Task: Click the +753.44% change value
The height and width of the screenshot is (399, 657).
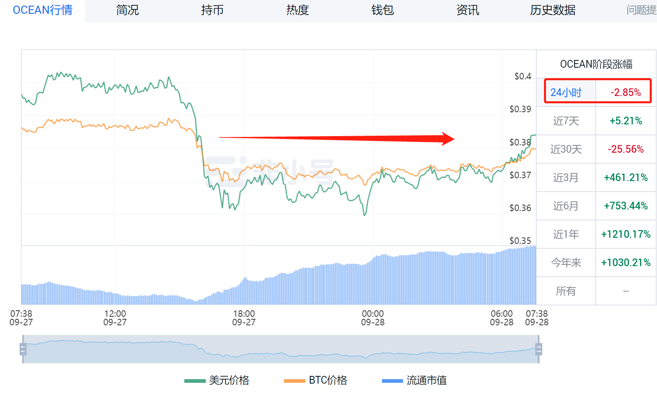Action: [x=626, y=206]
